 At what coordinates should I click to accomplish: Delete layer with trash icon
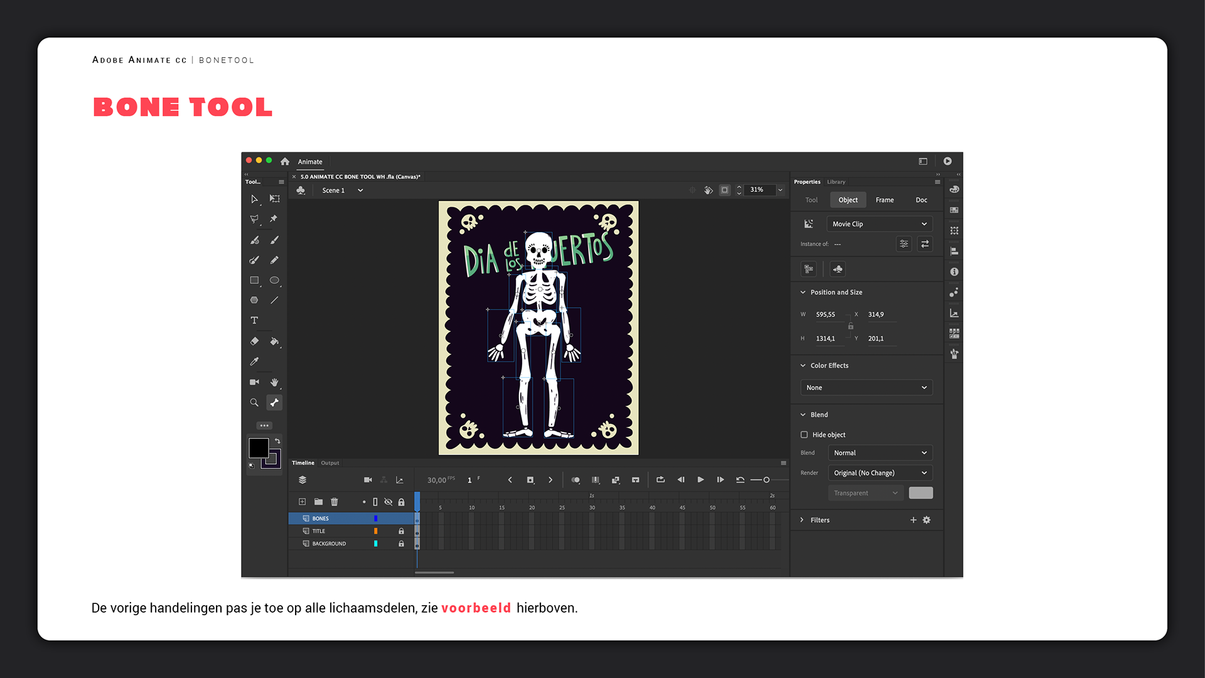coord(335,502)
